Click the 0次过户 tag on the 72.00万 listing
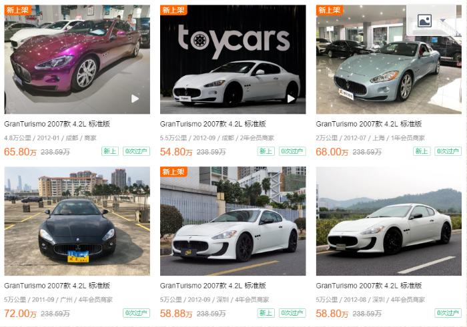This screenshot has width=467, height=327. coord(136,313)
